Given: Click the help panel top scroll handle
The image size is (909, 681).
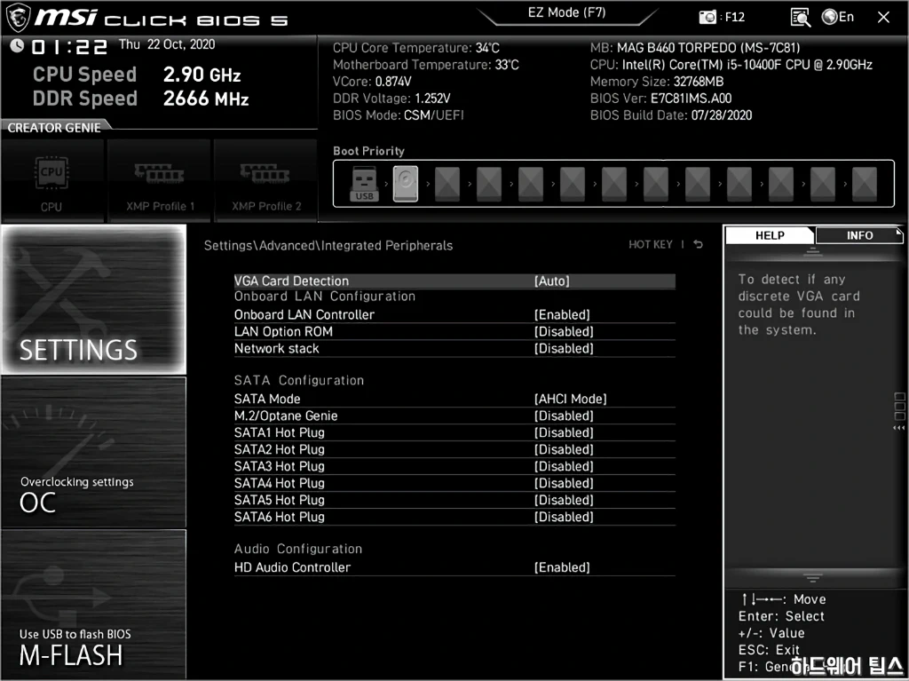Looking at the screenshot, I should click(813, 252).
